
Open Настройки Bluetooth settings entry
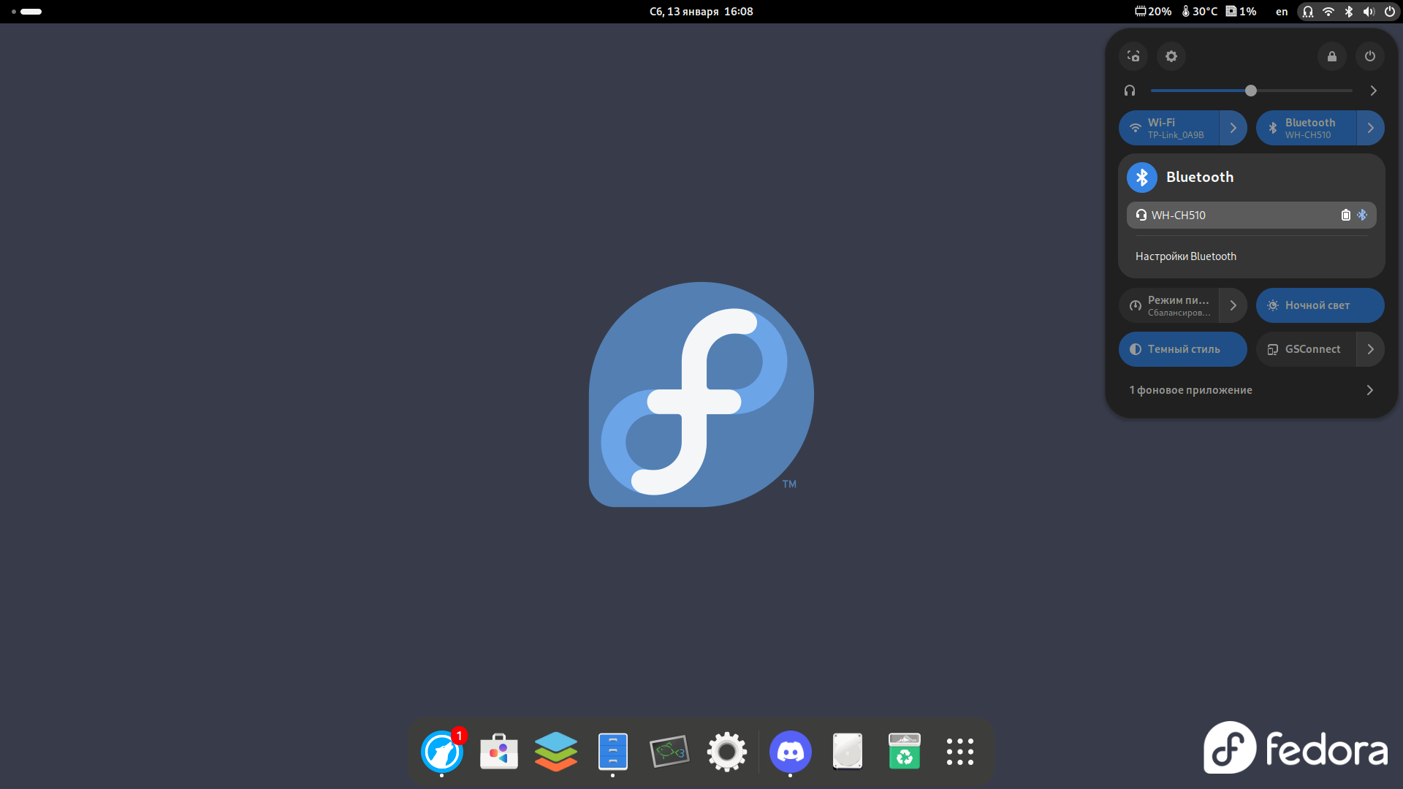1185,256
